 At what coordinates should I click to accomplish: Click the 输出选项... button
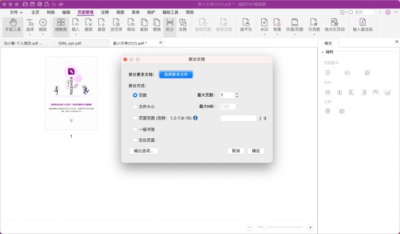coord(143,151)
